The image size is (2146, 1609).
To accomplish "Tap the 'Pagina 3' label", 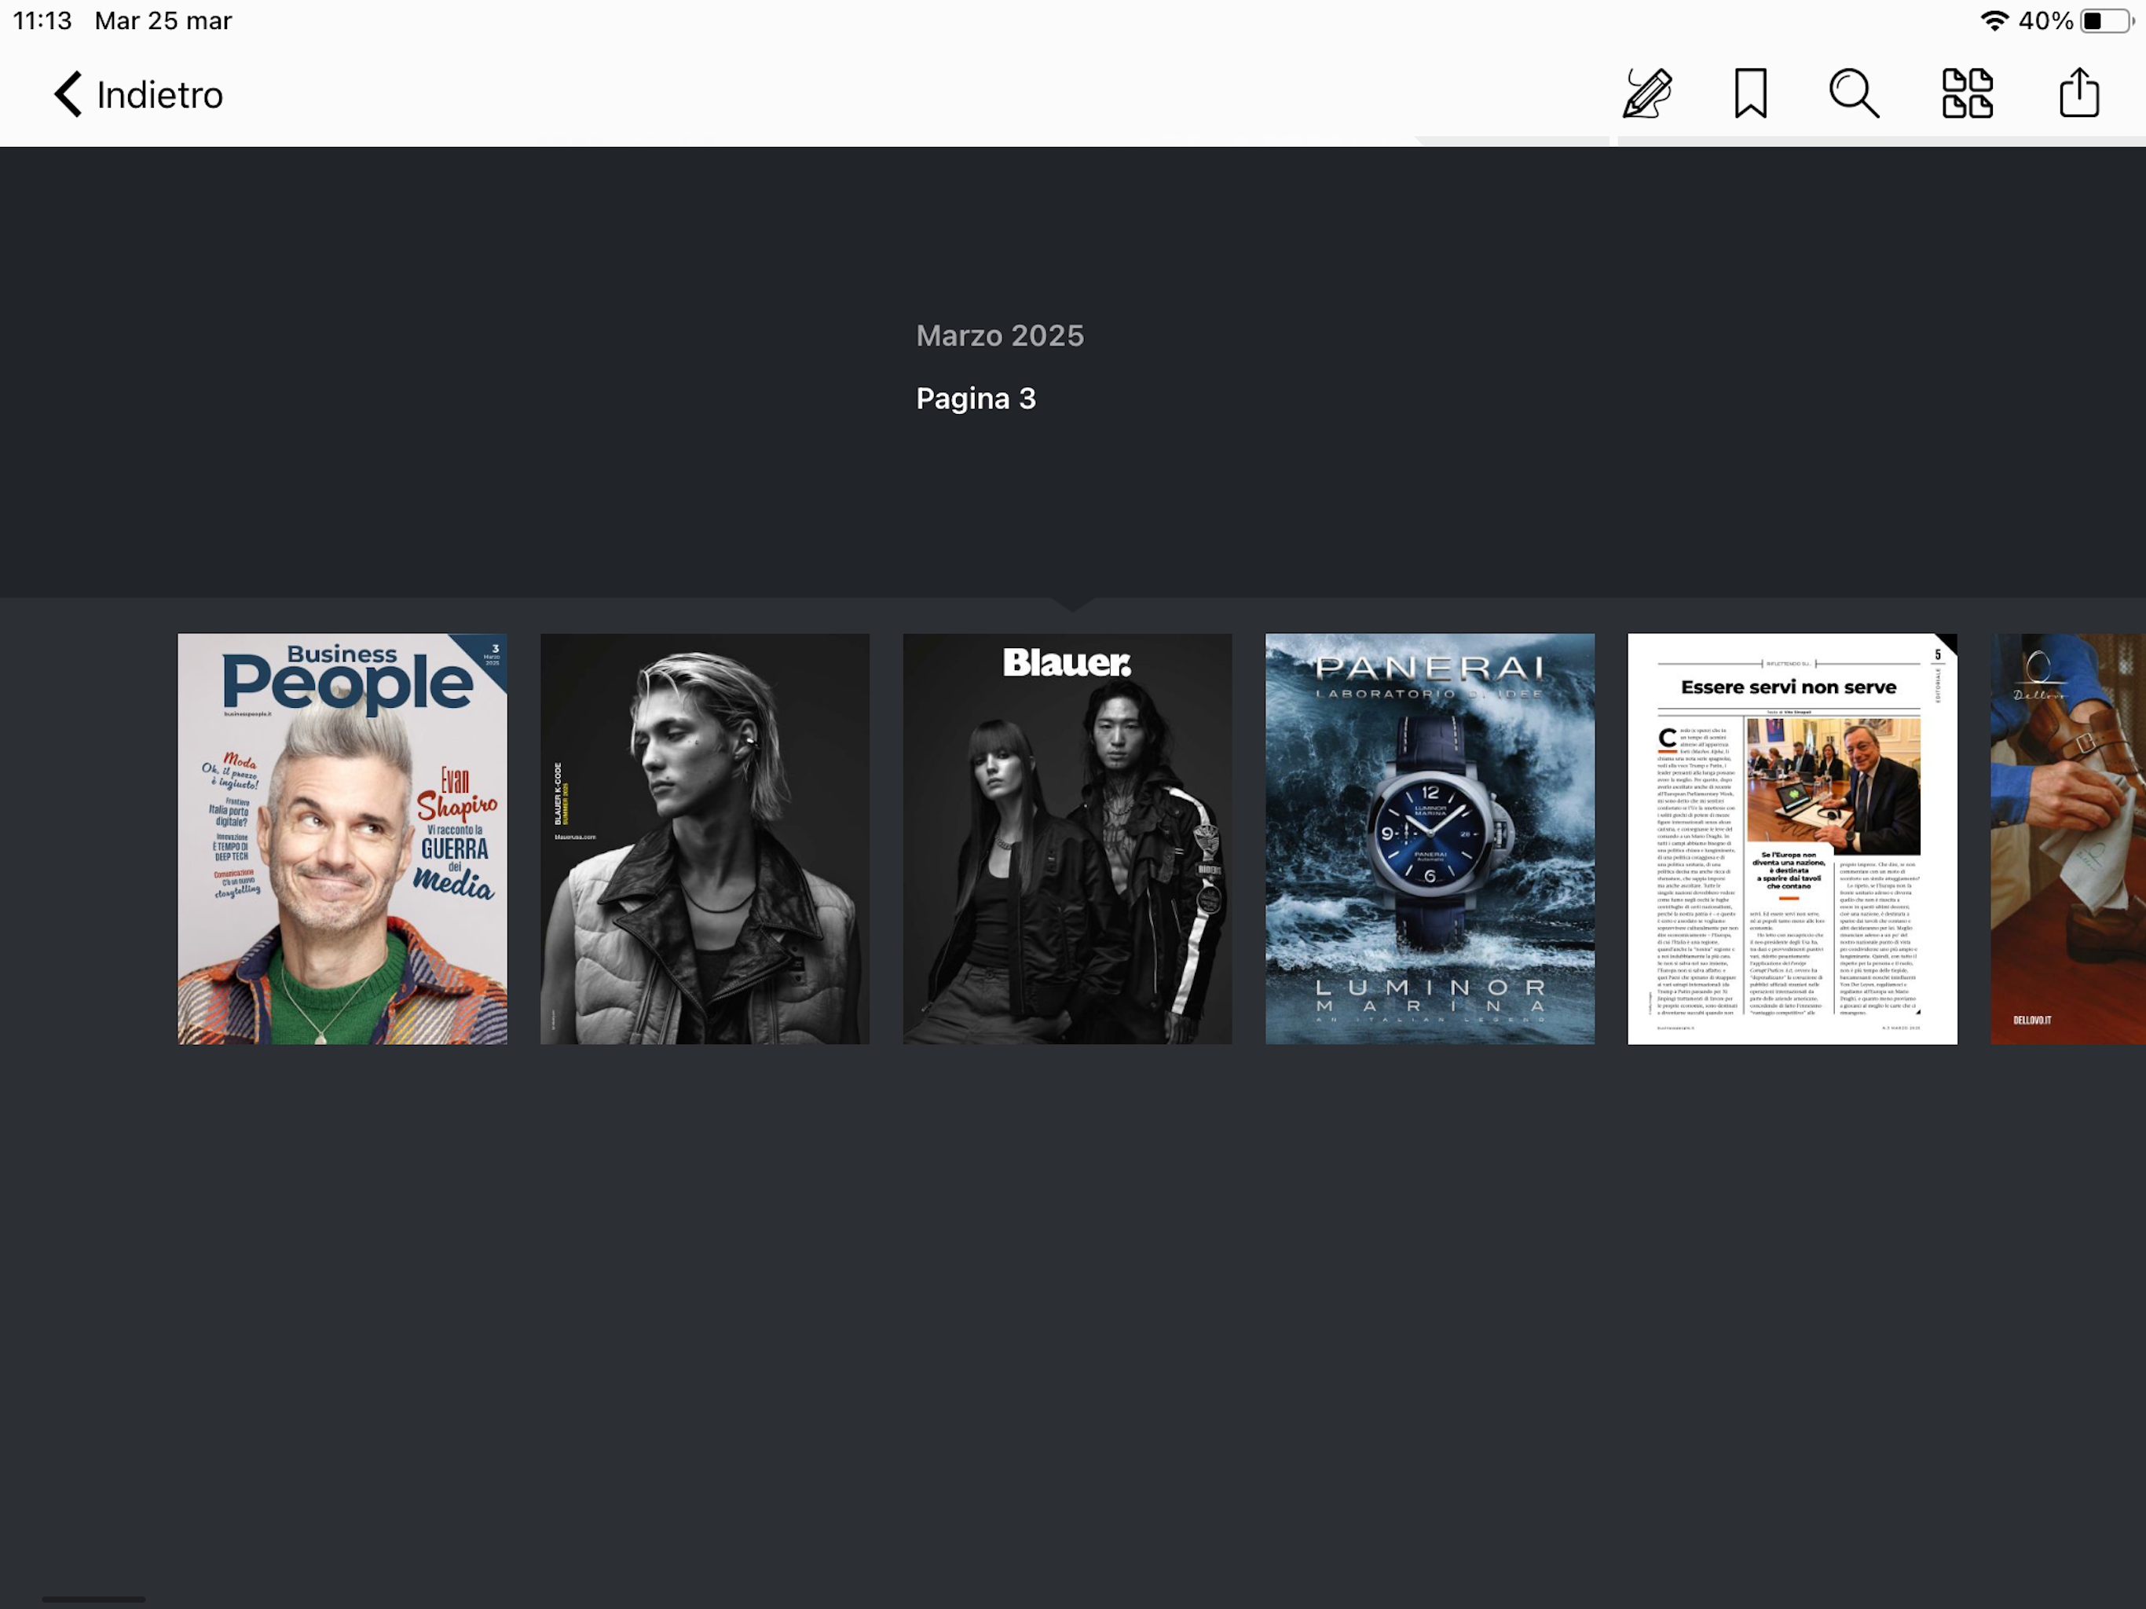I will [x=976, y=398].
